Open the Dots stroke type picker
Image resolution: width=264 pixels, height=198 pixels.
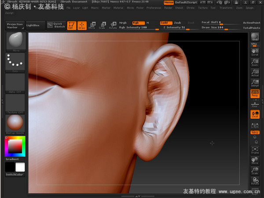coord(15,62)
